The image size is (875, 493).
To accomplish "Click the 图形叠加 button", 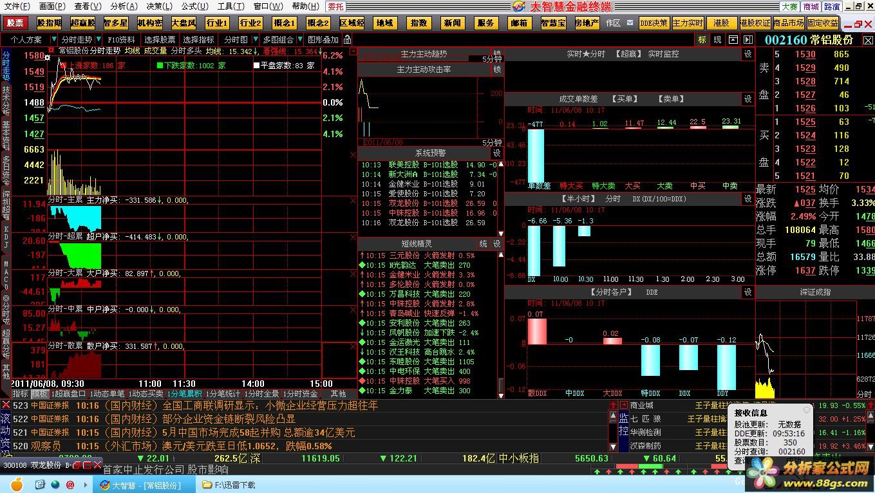I will 323,40.
